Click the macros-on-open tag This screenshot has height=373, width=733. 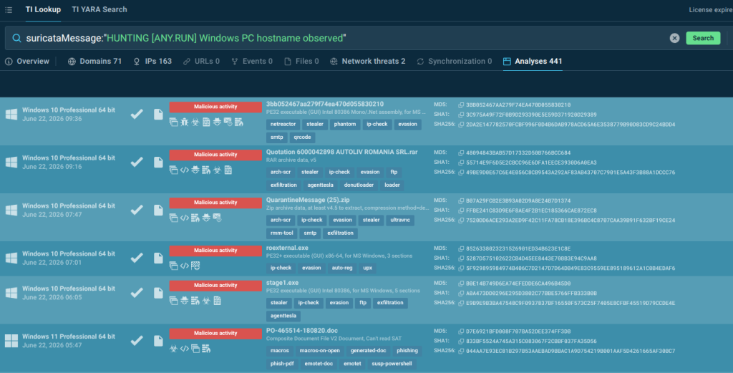tap(320, 351)
